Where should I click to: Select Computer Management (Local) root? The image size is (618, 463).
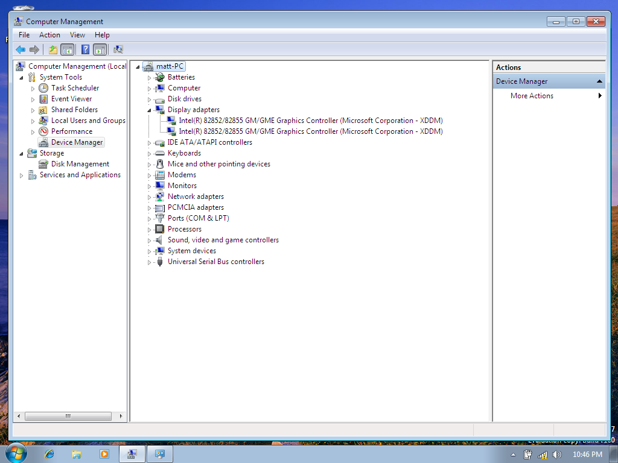click(x=77, y=66)
